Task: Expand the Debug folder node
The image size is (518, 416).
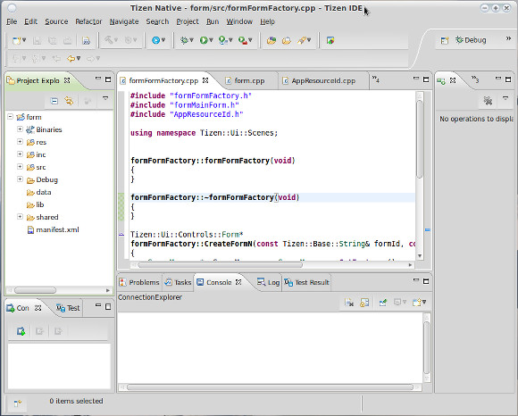Action: pyautogui.click(x=20, y=179)
